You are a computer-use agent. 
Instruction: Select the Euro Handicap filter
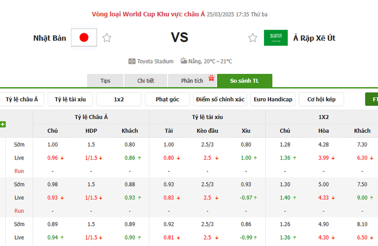[x=273, y=99]
